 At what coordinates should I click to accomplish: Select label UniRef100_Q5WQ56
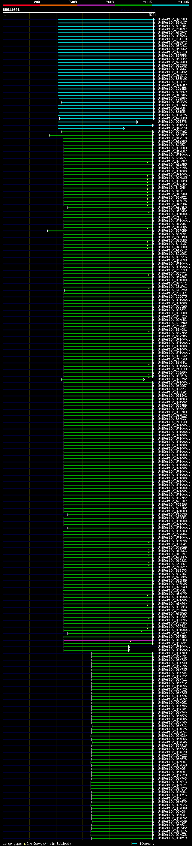click(x=172, y=686)
